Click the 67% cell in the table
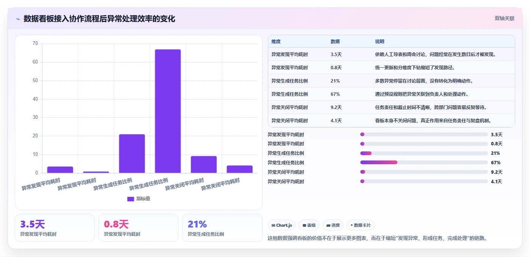This screenshot has width=530, height=257. click(335, 94)
